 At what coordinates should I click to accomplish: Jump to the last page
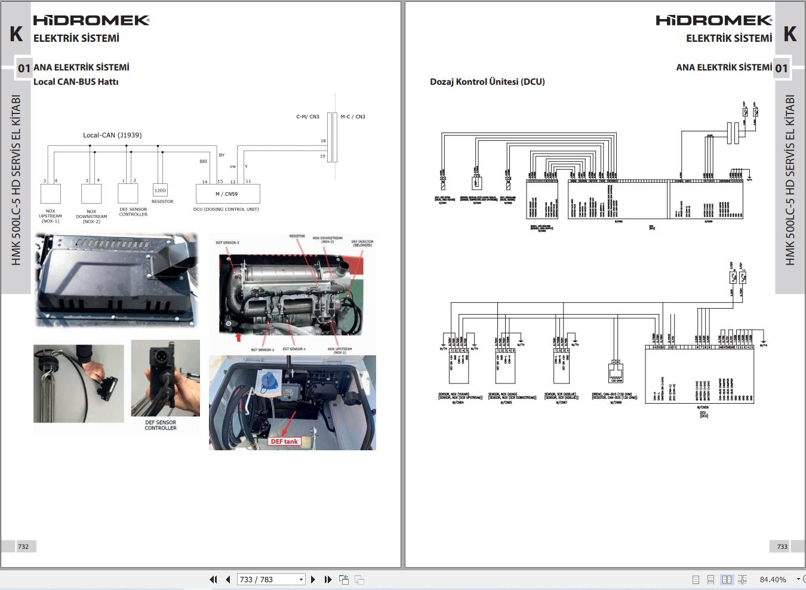pyautogui.click(x=328, y=579)
